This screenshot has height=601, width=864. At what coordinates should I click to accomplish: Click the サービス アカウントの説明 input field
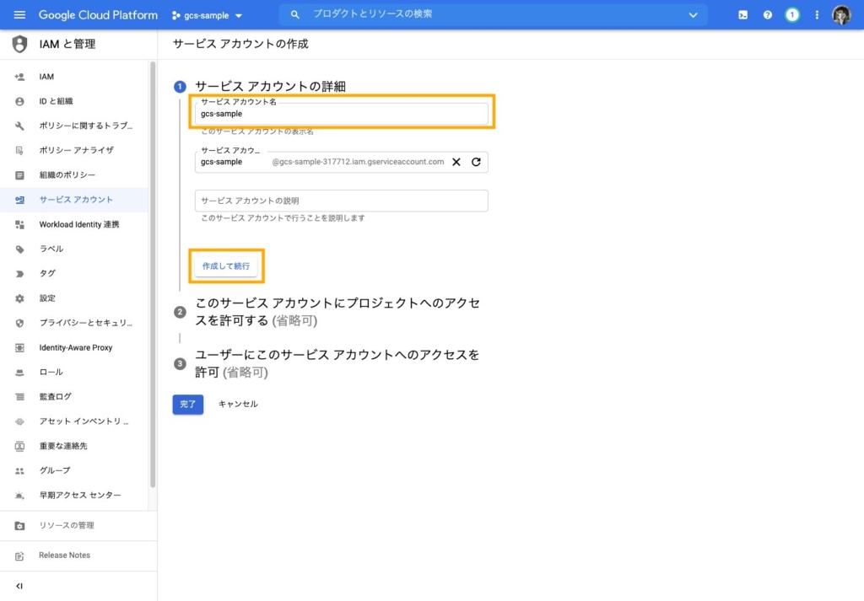pos(341,201)
